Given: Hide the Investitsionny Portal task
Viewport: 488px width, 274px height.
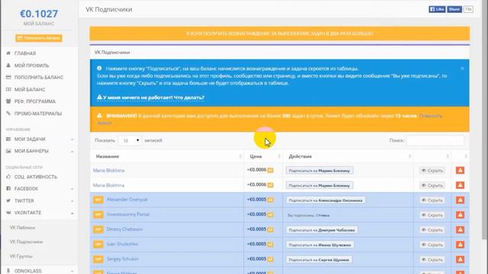Looking at the screenshot, I should (432, 215).
